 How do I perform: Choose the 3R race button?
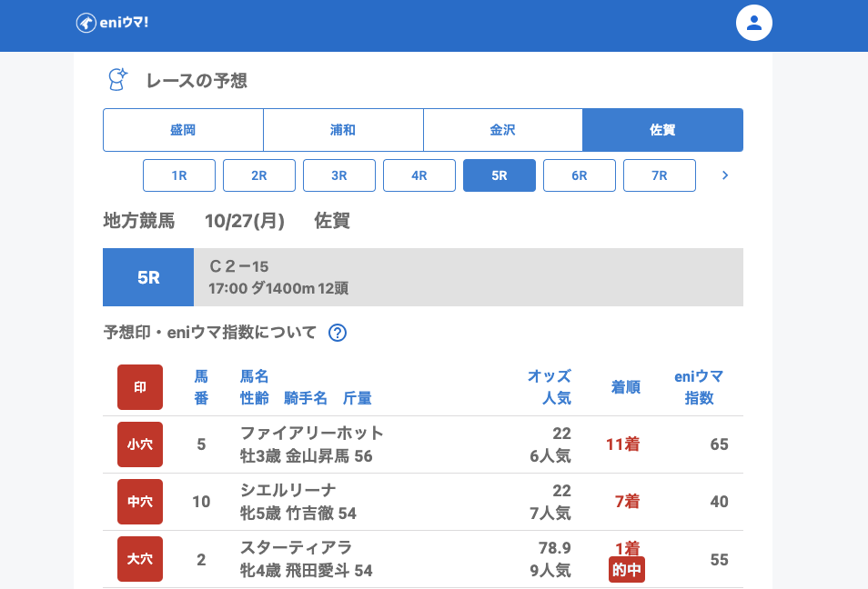[x=339, y=175]
